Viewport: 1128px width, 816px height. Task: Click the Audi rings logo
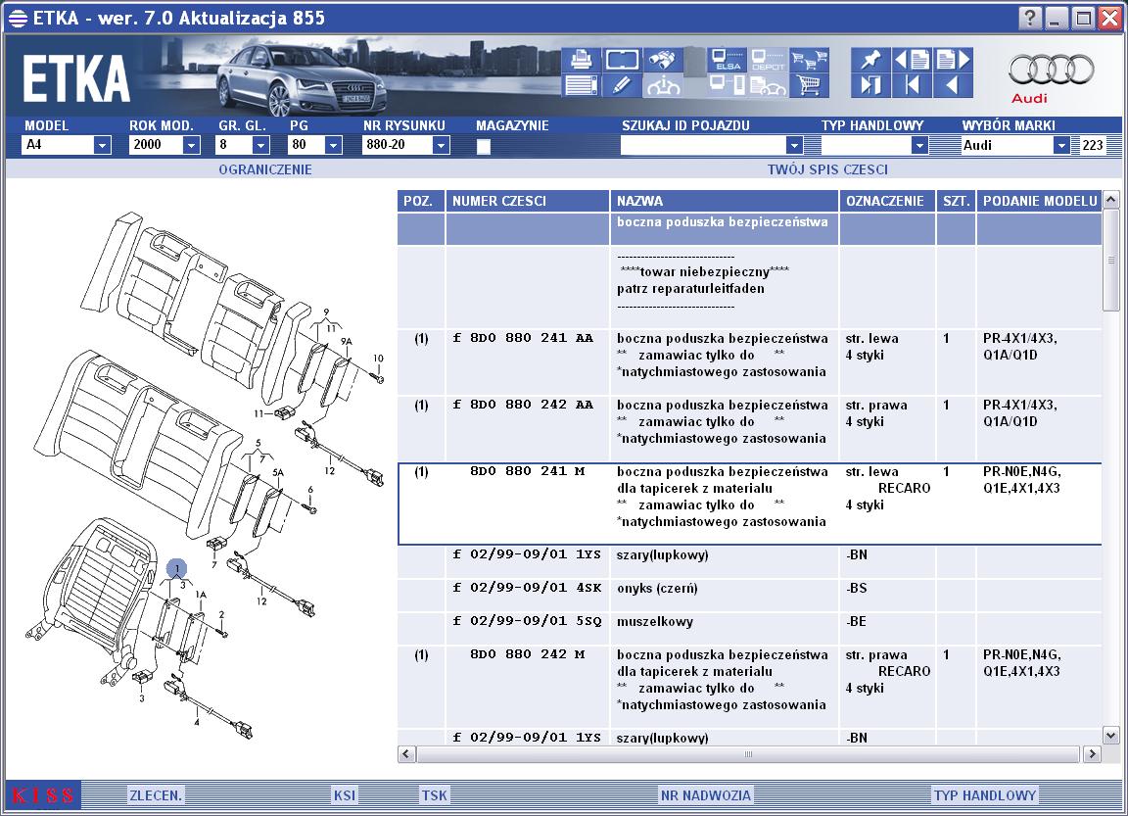pyautogui.click(x=1051, y=71)
